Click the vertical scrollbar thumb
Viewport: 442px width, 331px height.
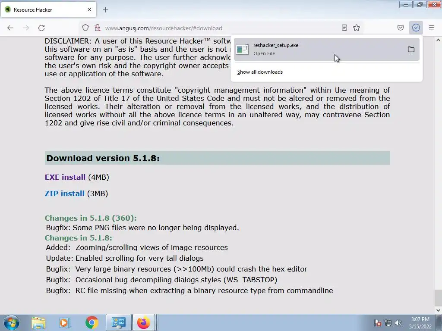pyautogui.click(x=438, y=297)
